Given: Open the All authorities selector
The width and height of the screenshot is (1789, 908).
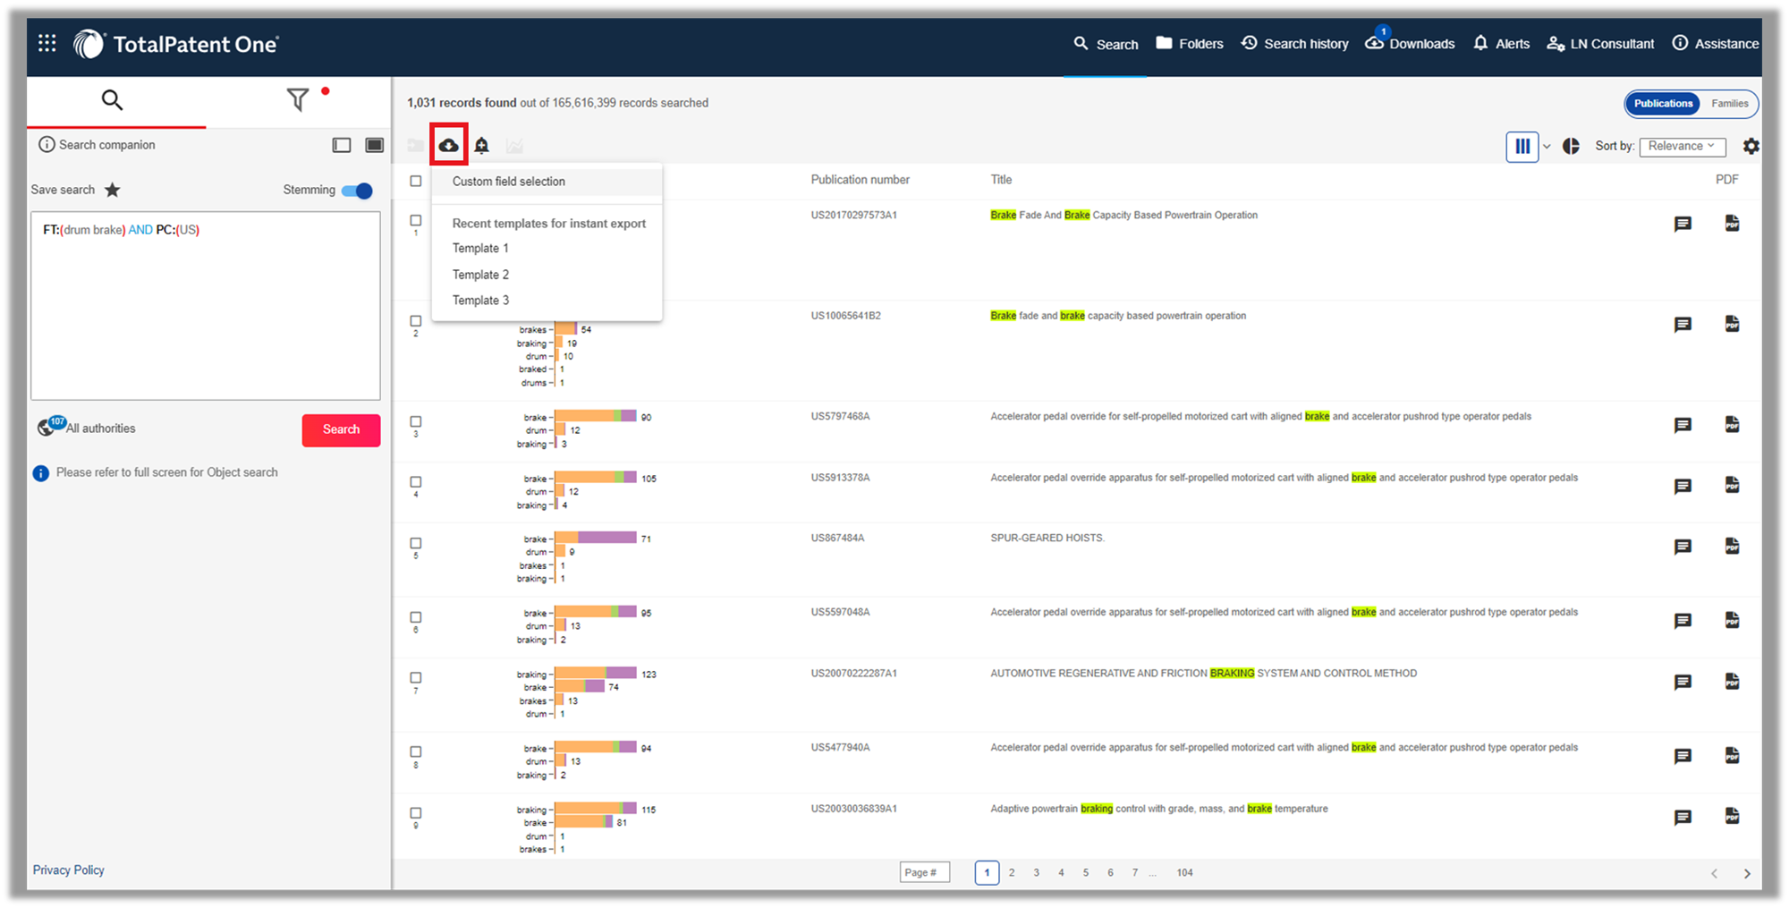Looking at the screenshot, I should click(x=87, y=428).
